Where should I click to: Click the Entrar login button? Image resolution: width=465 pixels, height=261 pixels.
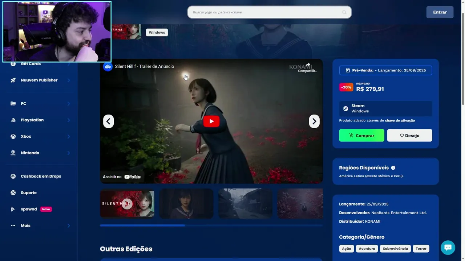click(x=440, y=12)
